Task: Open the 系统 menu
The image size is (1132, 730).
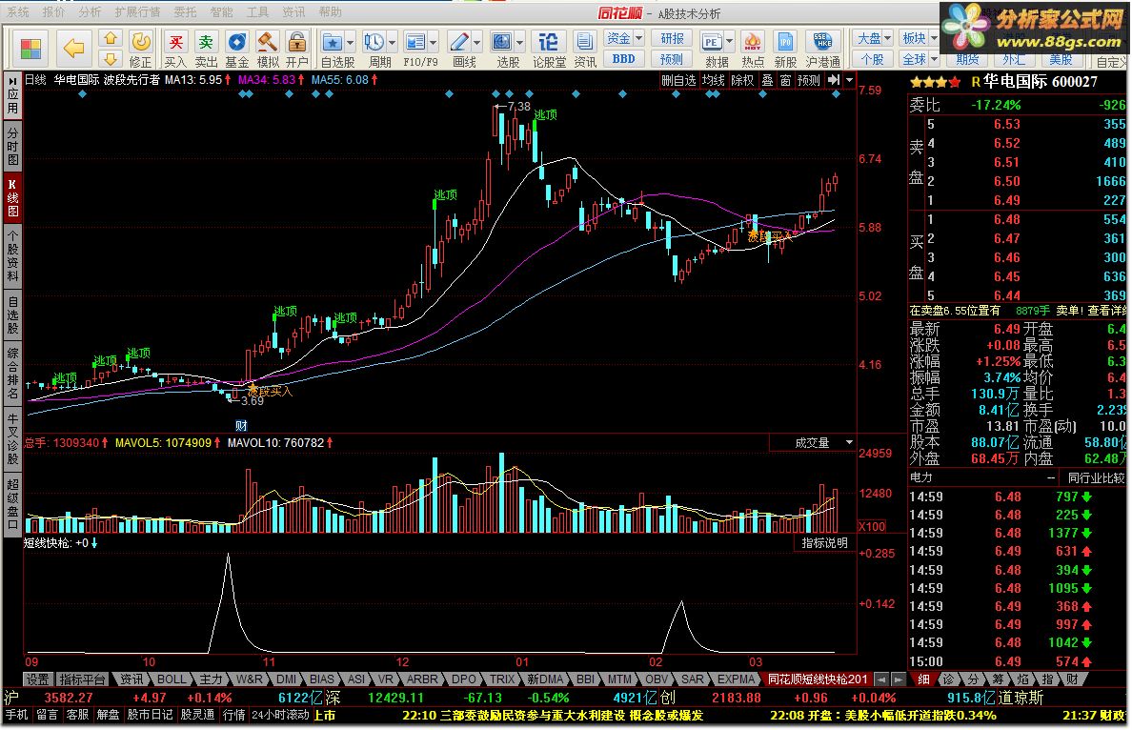Action: pos(18,12)
